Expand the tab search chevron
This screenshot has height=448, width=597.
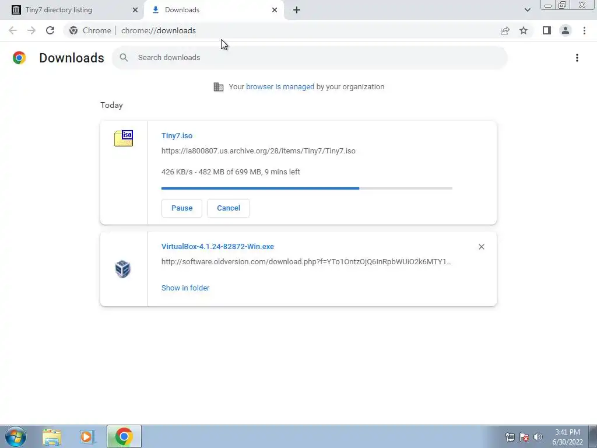pos(527,10)
